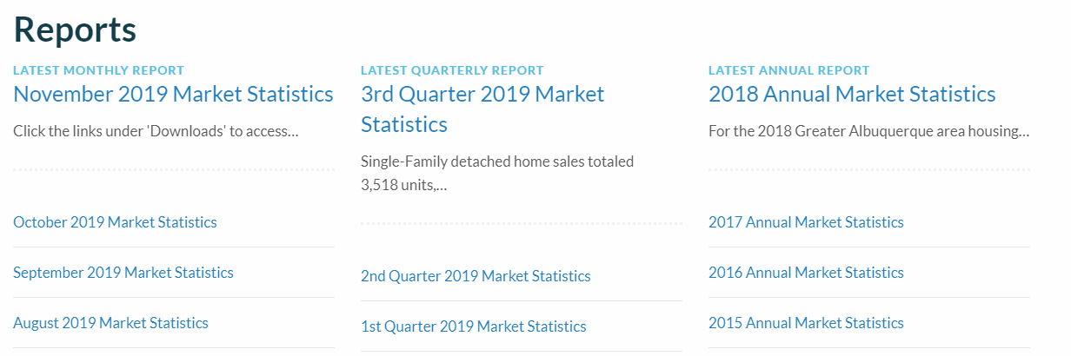View October 2019 Market Statistics
The width and height of the screenshot is (1071, 356).
click(x=115, y=222)
